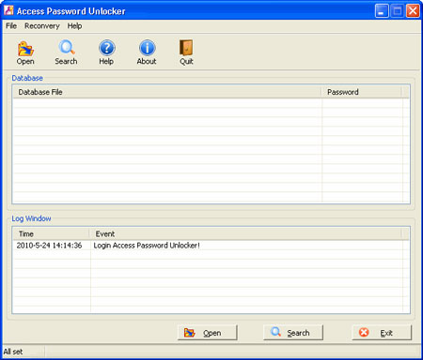Select the log timestamp 2010-5-24 14:14:36
The width and height of the screenshot is (423, 360).
click(49, 246)
